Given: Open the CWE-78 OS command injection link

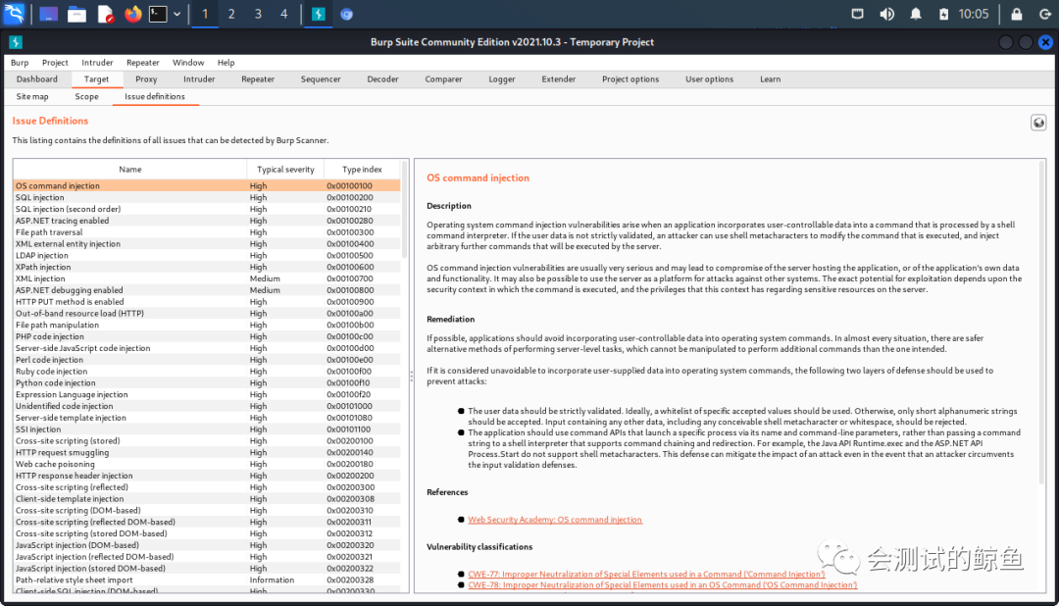Looking at the screenshot, I should point(663,585).
